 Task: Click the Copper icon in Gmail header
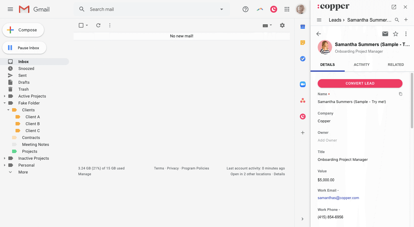(x=273, y=9)
